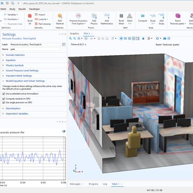Click the icon next to the Label field
Screen dimensions: 193x193
[64, 44]
